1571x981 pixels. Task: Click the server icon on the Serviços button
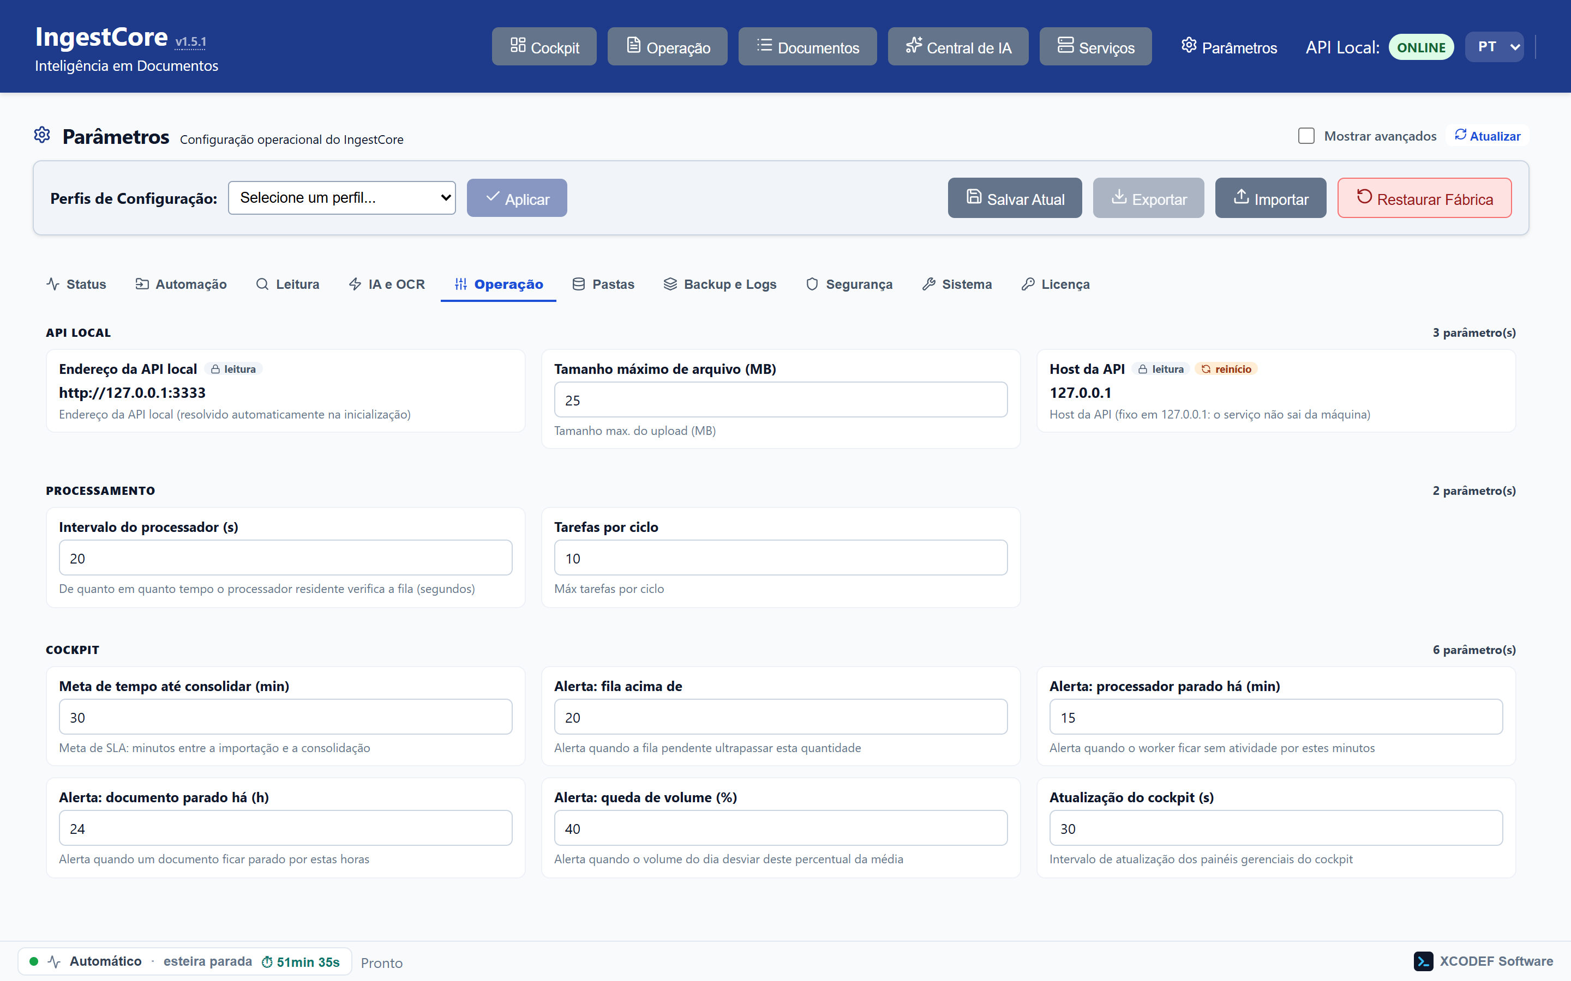1065,45
